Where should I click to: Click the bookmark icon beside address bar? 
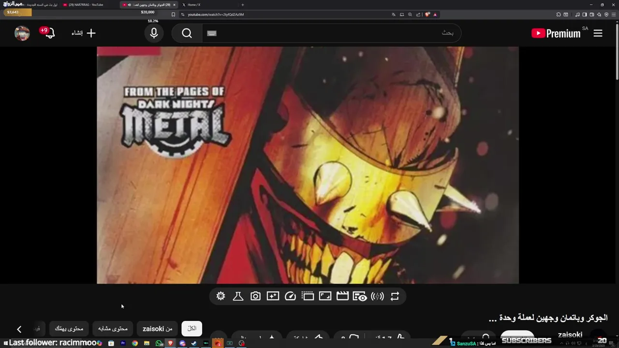(173, 14)
